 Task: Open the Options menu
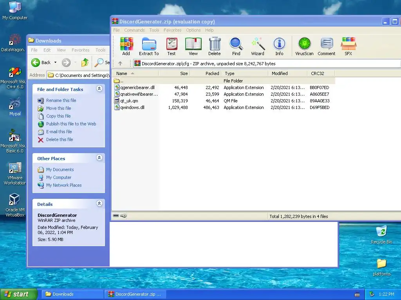pyautogui.click(x=193, y=30)
